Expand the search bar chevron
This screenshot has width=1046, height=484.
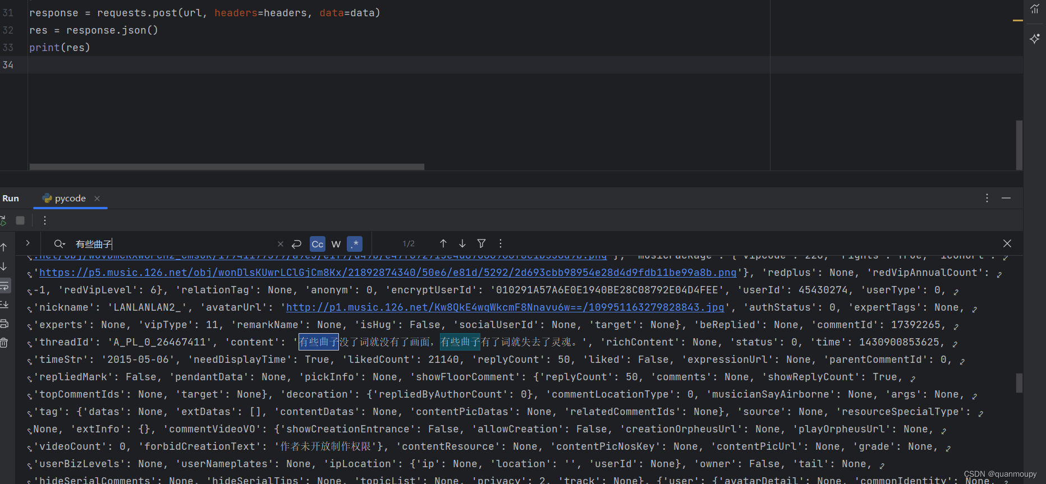27,243
